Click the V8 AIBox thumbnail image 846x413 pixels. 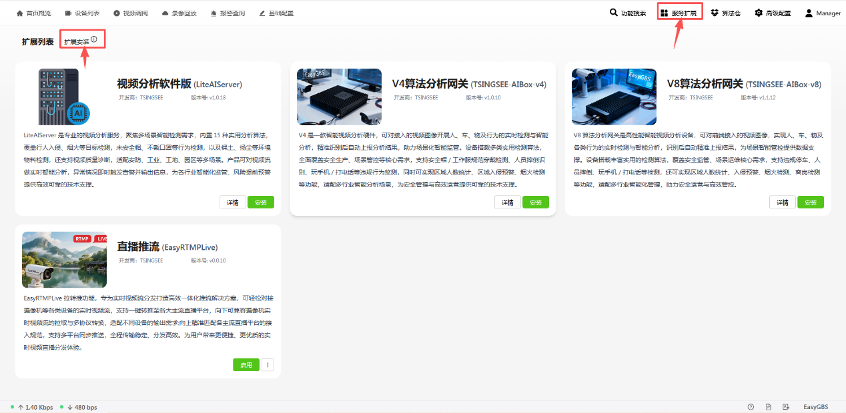coord(614,97)
